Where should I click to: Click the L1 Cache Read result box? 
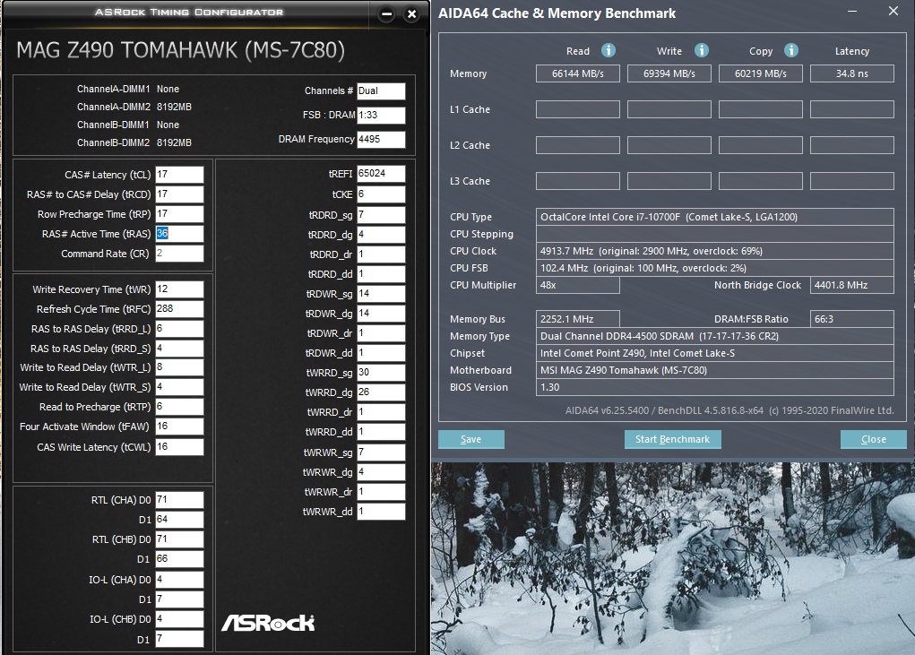click(578, 109)
